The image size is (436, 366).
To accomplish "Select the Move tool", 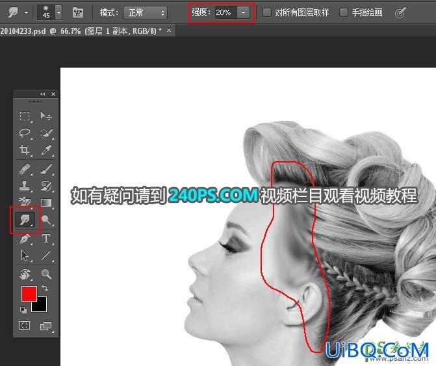I will tap(46, 116).
